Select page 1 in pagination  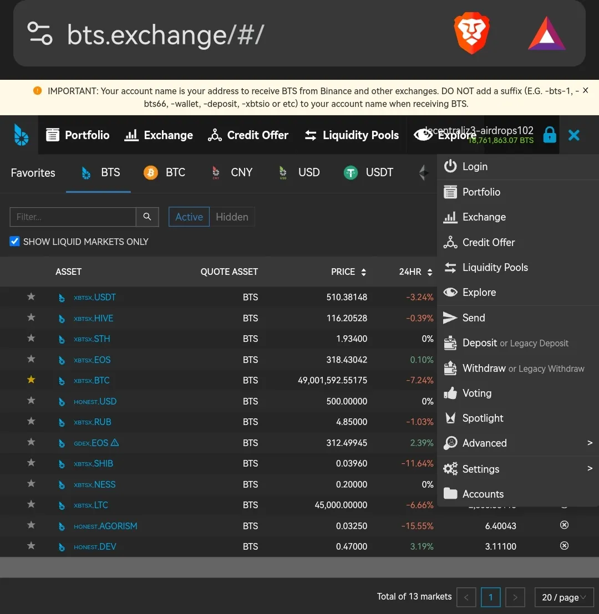(x=490, y=597)
